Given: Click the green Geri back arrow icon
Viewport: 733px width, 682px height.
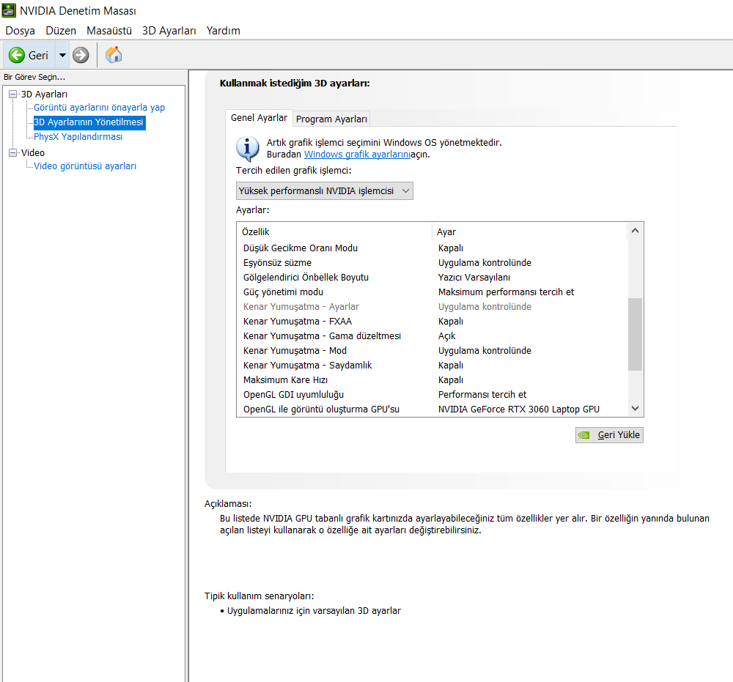Looking at the screenshot, I should pyautogui.click(x=17, y=55).
